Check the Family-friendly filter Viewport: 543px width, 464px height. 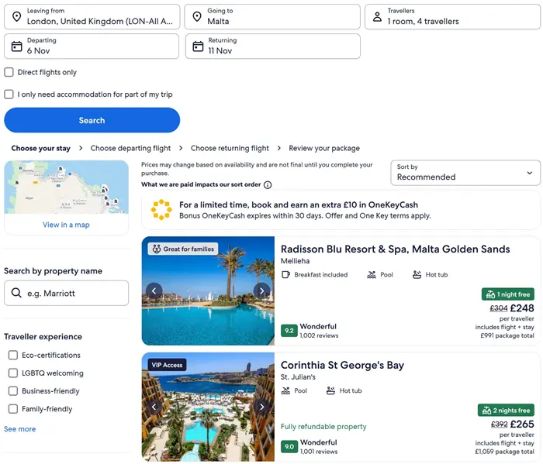(13, 409)
